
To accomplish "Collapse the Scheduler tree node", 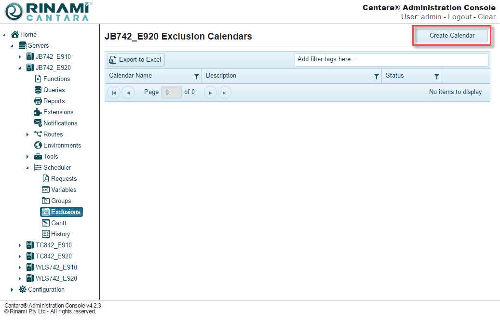I will tap(27, 167).
